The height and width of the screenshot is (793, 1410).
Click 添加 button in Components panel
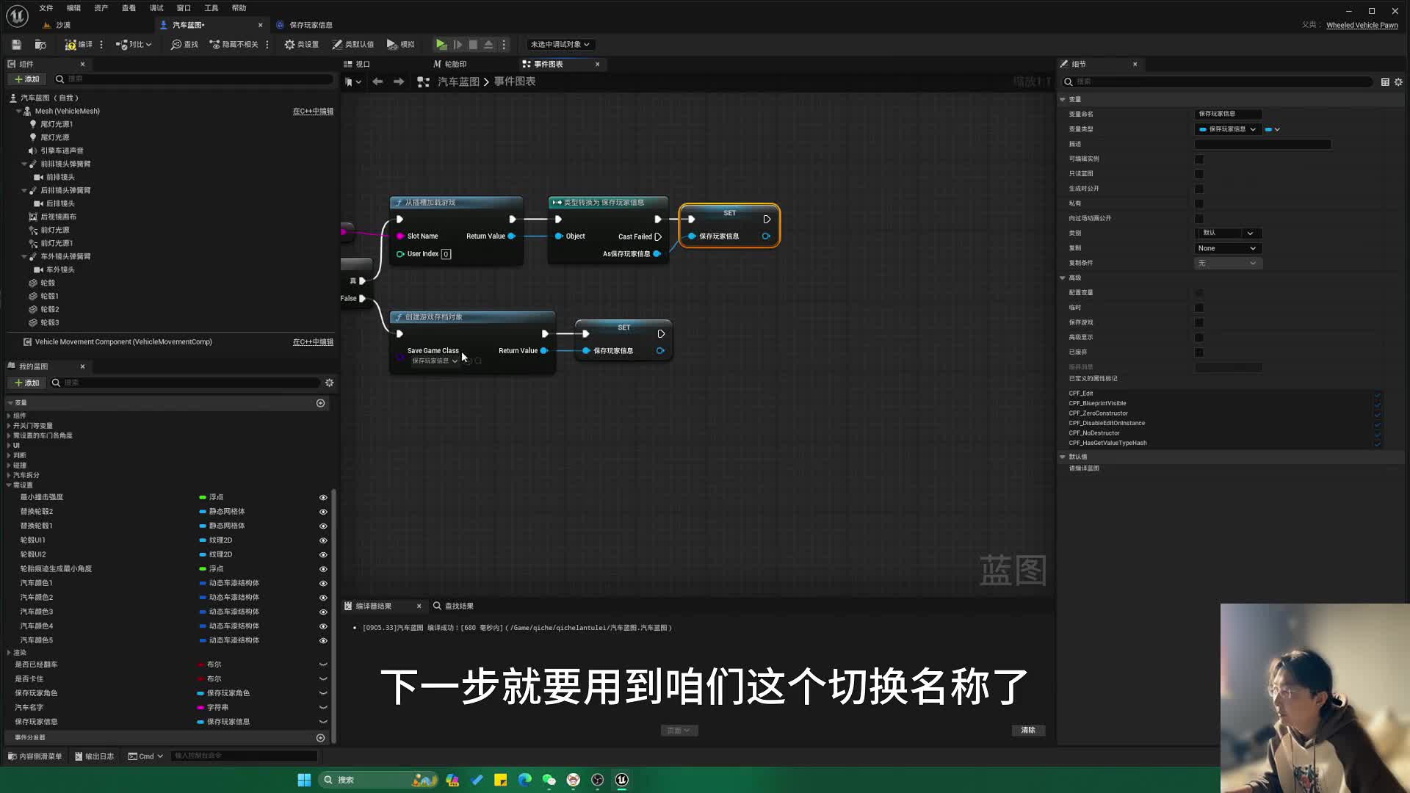click(x=27, y=79)
